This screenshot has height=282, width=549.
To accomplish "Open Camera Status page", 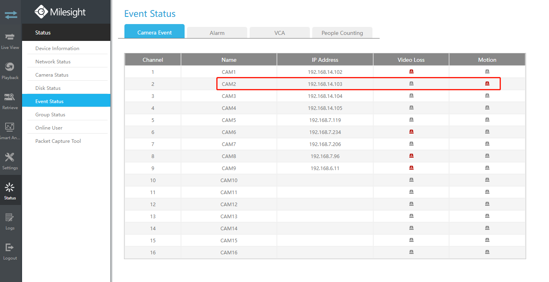I will (x=52, y=75).
